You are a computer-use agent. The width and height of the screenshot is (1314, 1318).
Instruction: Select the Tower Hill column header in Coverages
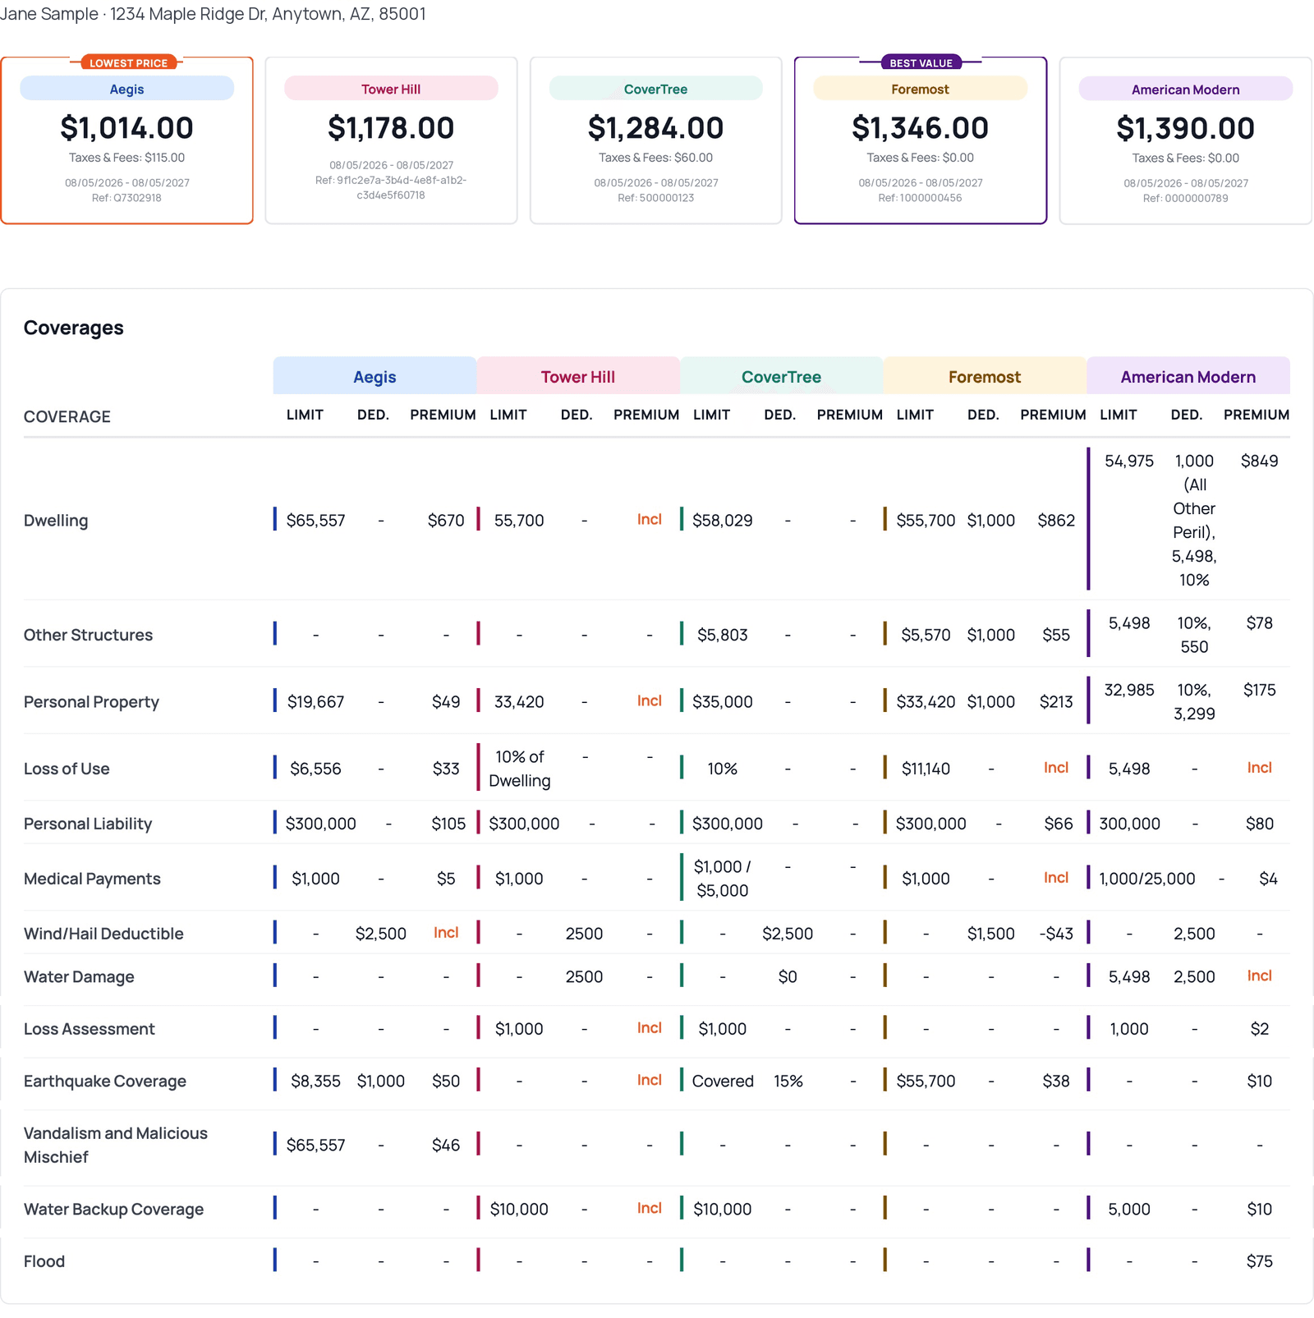[577, 376]
